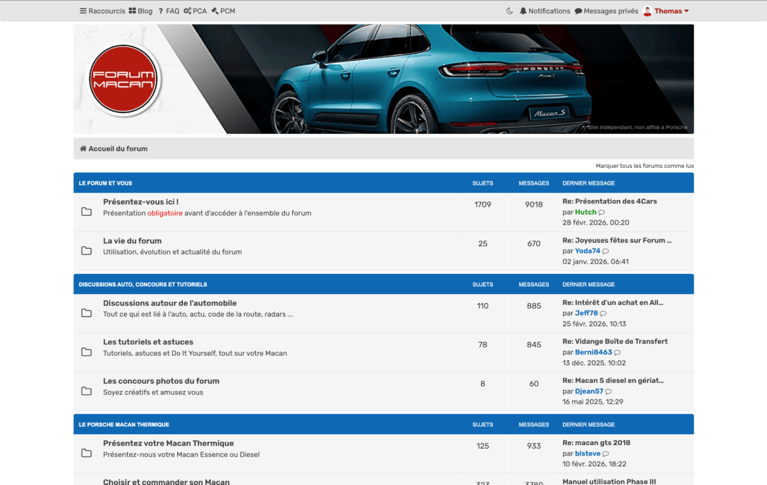Click view-latest-post icon next to Hutch
Image resolution: width=767 pixels, height=485 pixels.
(x=602, y=212)
